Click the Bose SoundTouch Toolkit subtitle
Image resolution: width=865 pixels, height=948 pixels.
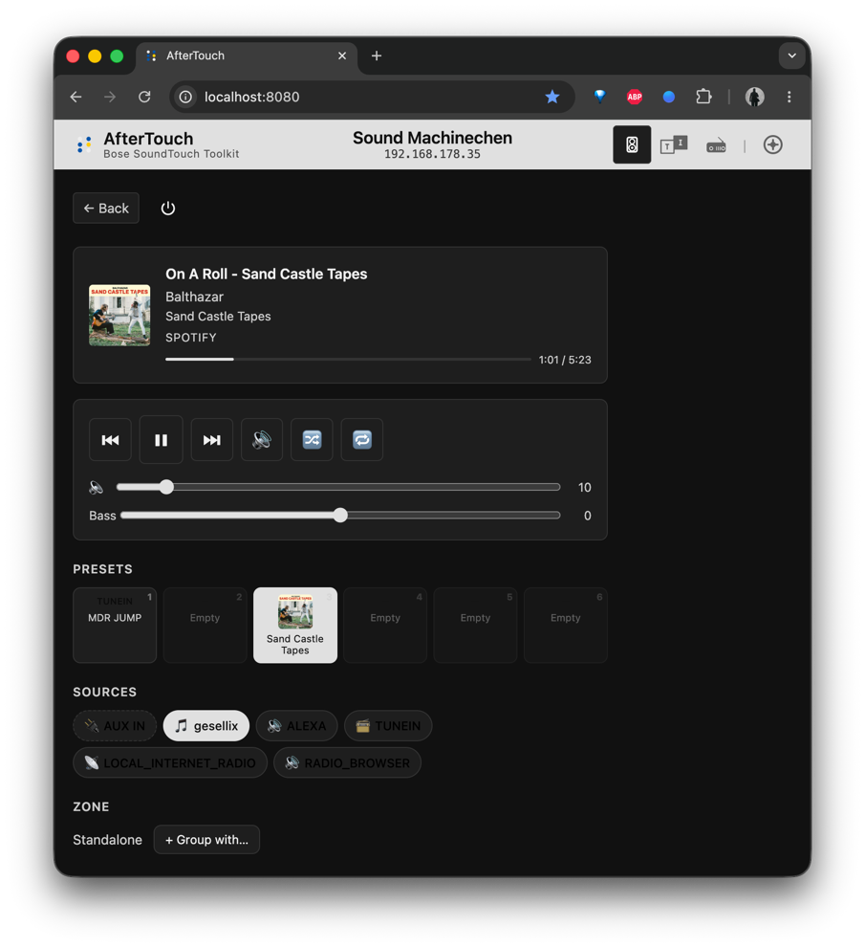(x=171, y=154)
